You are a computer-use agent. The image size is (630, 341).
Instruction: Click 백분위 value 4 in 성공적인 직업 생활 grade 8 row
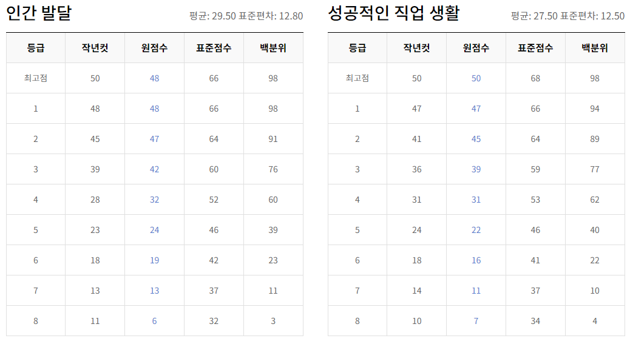click(595, 321)
